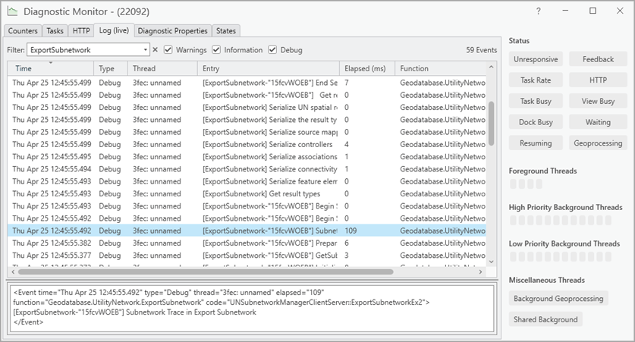Select the row with Elapsed value 109
Viewport: 635px width, 342px height.
(247, 231)
